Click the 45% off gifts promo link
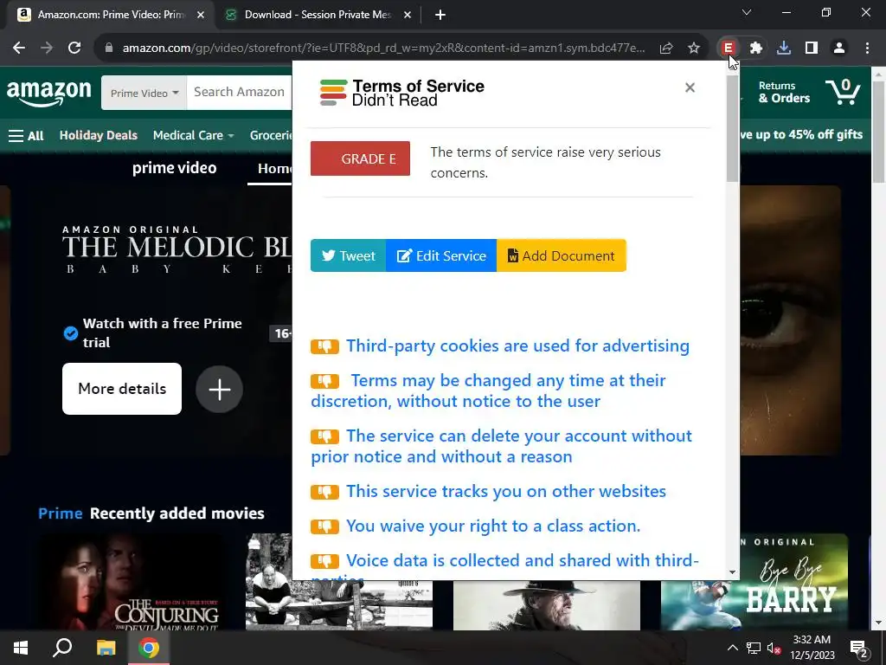Viewport: 886px width, 665px height. [801, 134]
